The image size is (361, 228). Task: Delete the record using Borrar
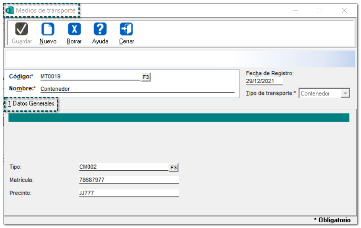74,29
